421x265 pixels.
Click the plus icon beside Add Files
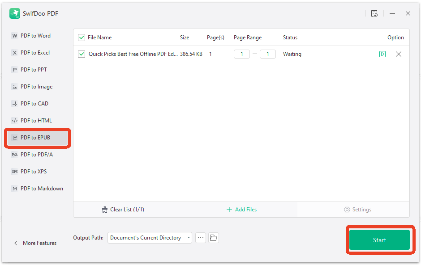tap(229, 210)
